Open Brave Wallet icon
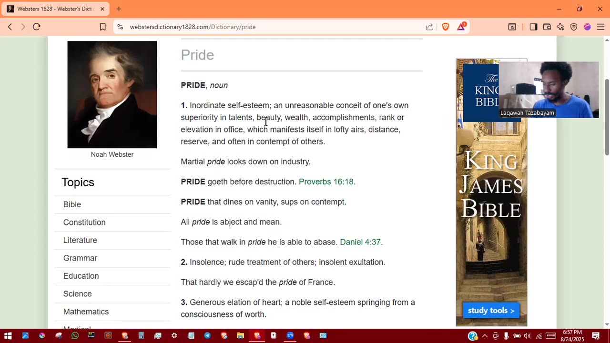The width and height of the screenshot is (610, 343). [547, 27]
